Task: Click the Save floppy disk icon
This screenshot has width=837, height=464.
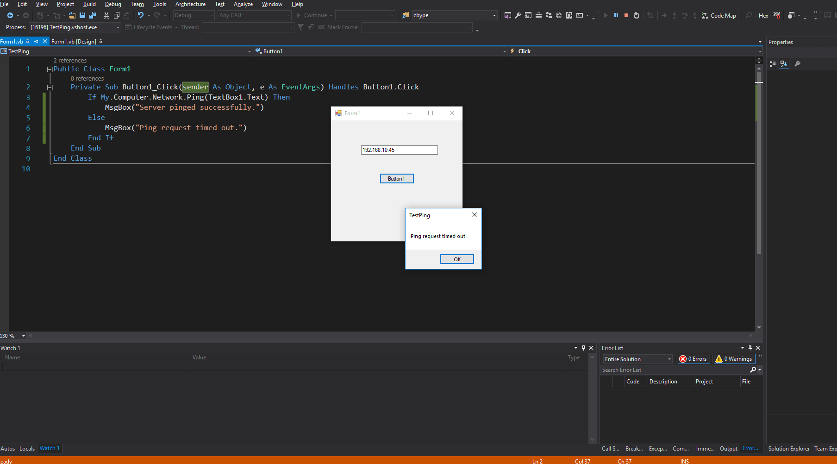Action: pos(82,15)
